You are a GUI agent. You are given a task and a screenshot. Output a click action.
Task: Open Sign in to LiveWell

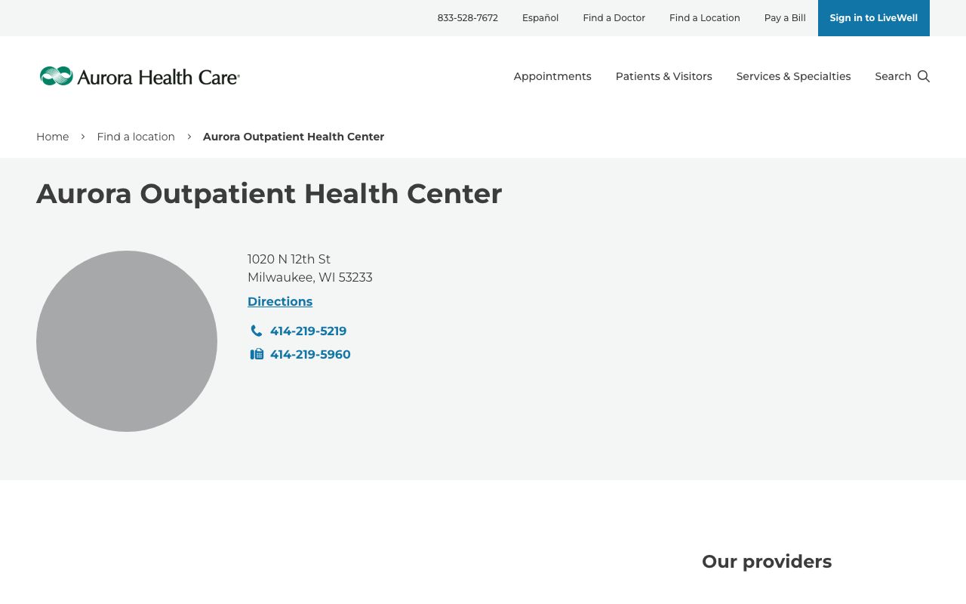(873, 17)
